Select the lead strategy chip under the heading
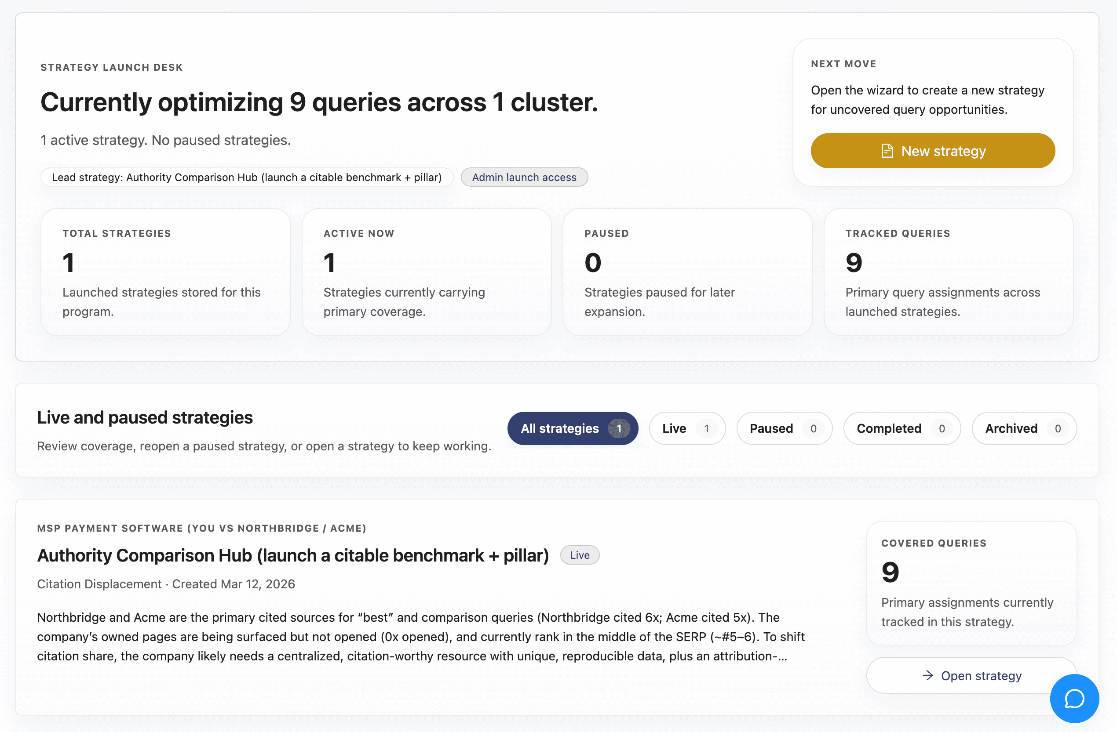This screenshot has height=732, width=1117. (246, 177)
